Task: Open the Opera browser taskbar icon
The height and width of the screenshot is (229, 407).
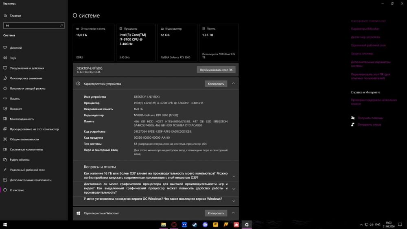Action: (x=174, y=225)
